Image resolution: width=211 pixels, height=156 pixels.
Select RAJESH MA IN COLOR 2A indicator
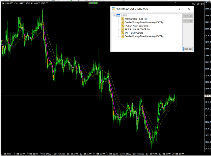137,29
